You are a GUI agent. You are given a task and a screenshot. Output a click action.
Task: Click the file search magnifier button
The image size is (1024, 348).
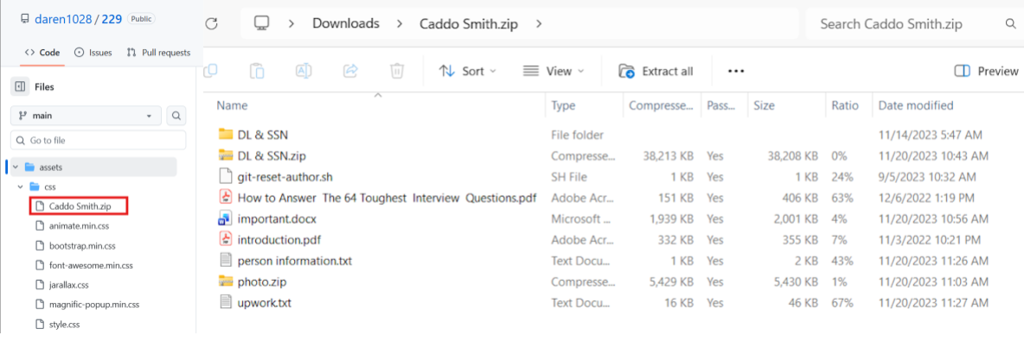(176, 116)
